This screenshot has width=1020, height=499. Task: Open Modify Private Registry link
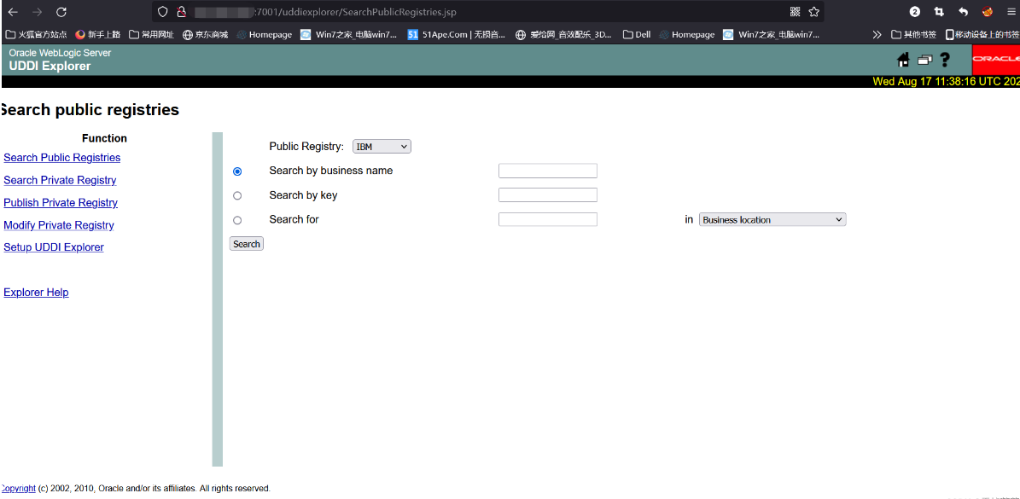(x=59, y=225)
